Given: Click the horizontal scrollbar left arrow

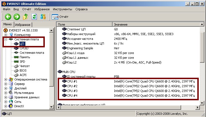Looking at the screenshot, I should pos(59,108).
